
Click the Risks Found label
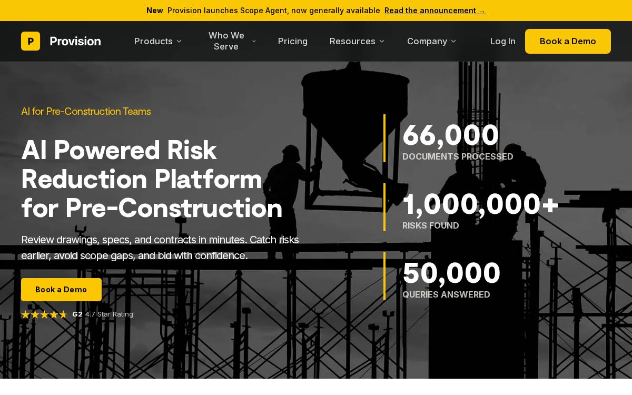[x=431, y=226]
